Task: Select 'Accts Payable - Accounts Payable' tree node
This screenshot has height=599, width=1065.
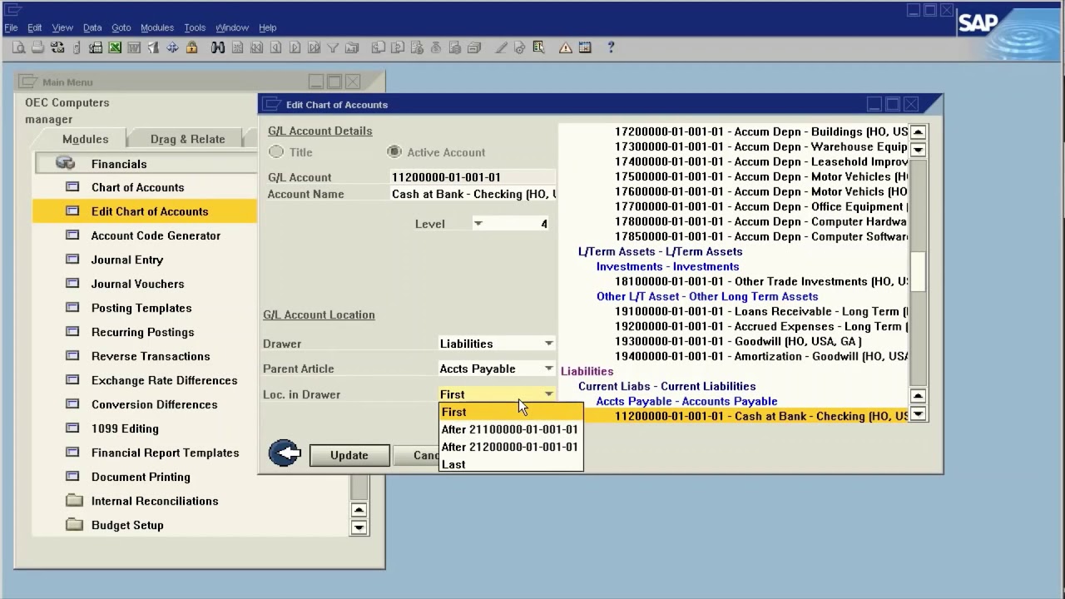Action: [686, 401]
